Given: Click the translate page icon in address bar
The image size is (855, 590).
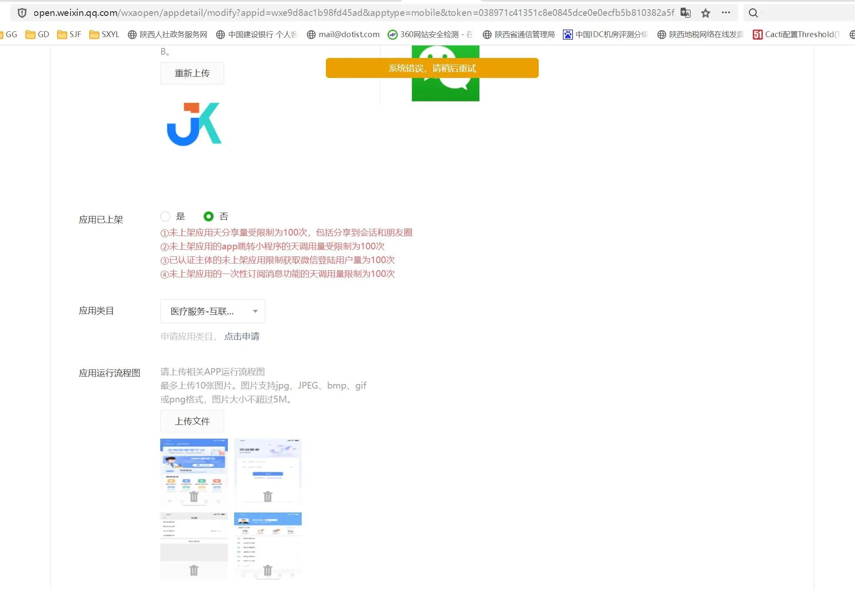Looking at the screenshot, I should tap(686, 13).
